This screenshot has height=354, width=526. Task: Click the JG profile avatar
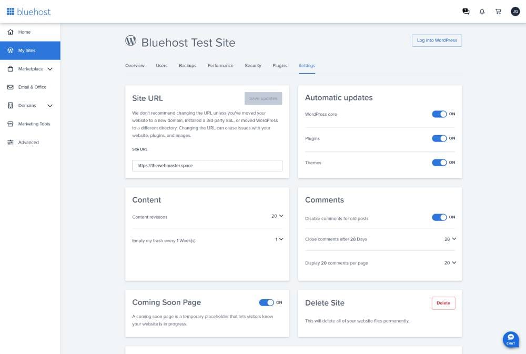[515, 11]
